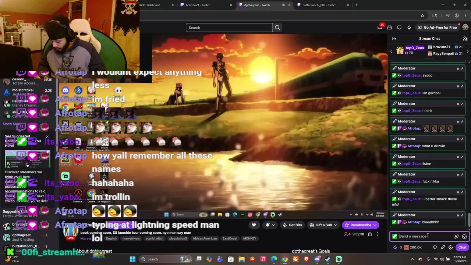Open the Chrome three-dot menu
Viewport: 471px width, 265px height.
[x=465, y=15]
